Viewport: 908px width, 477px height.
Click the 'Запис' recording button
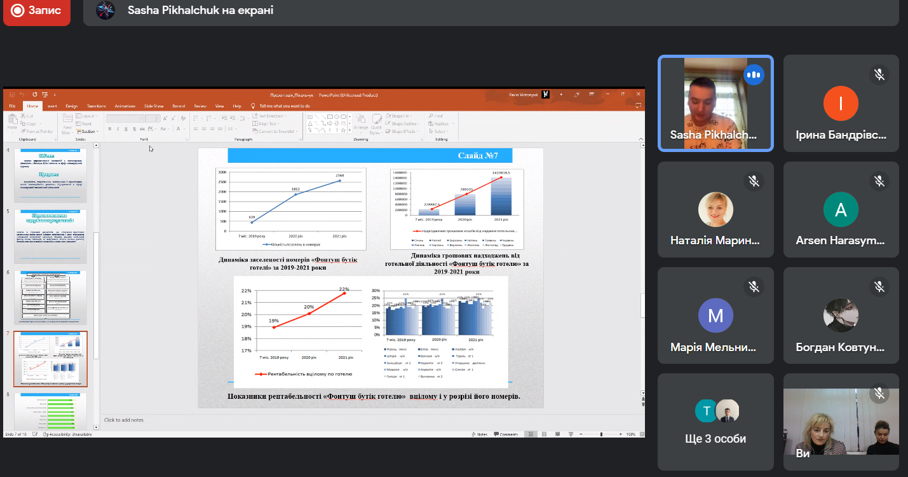(x=36, y=11)
